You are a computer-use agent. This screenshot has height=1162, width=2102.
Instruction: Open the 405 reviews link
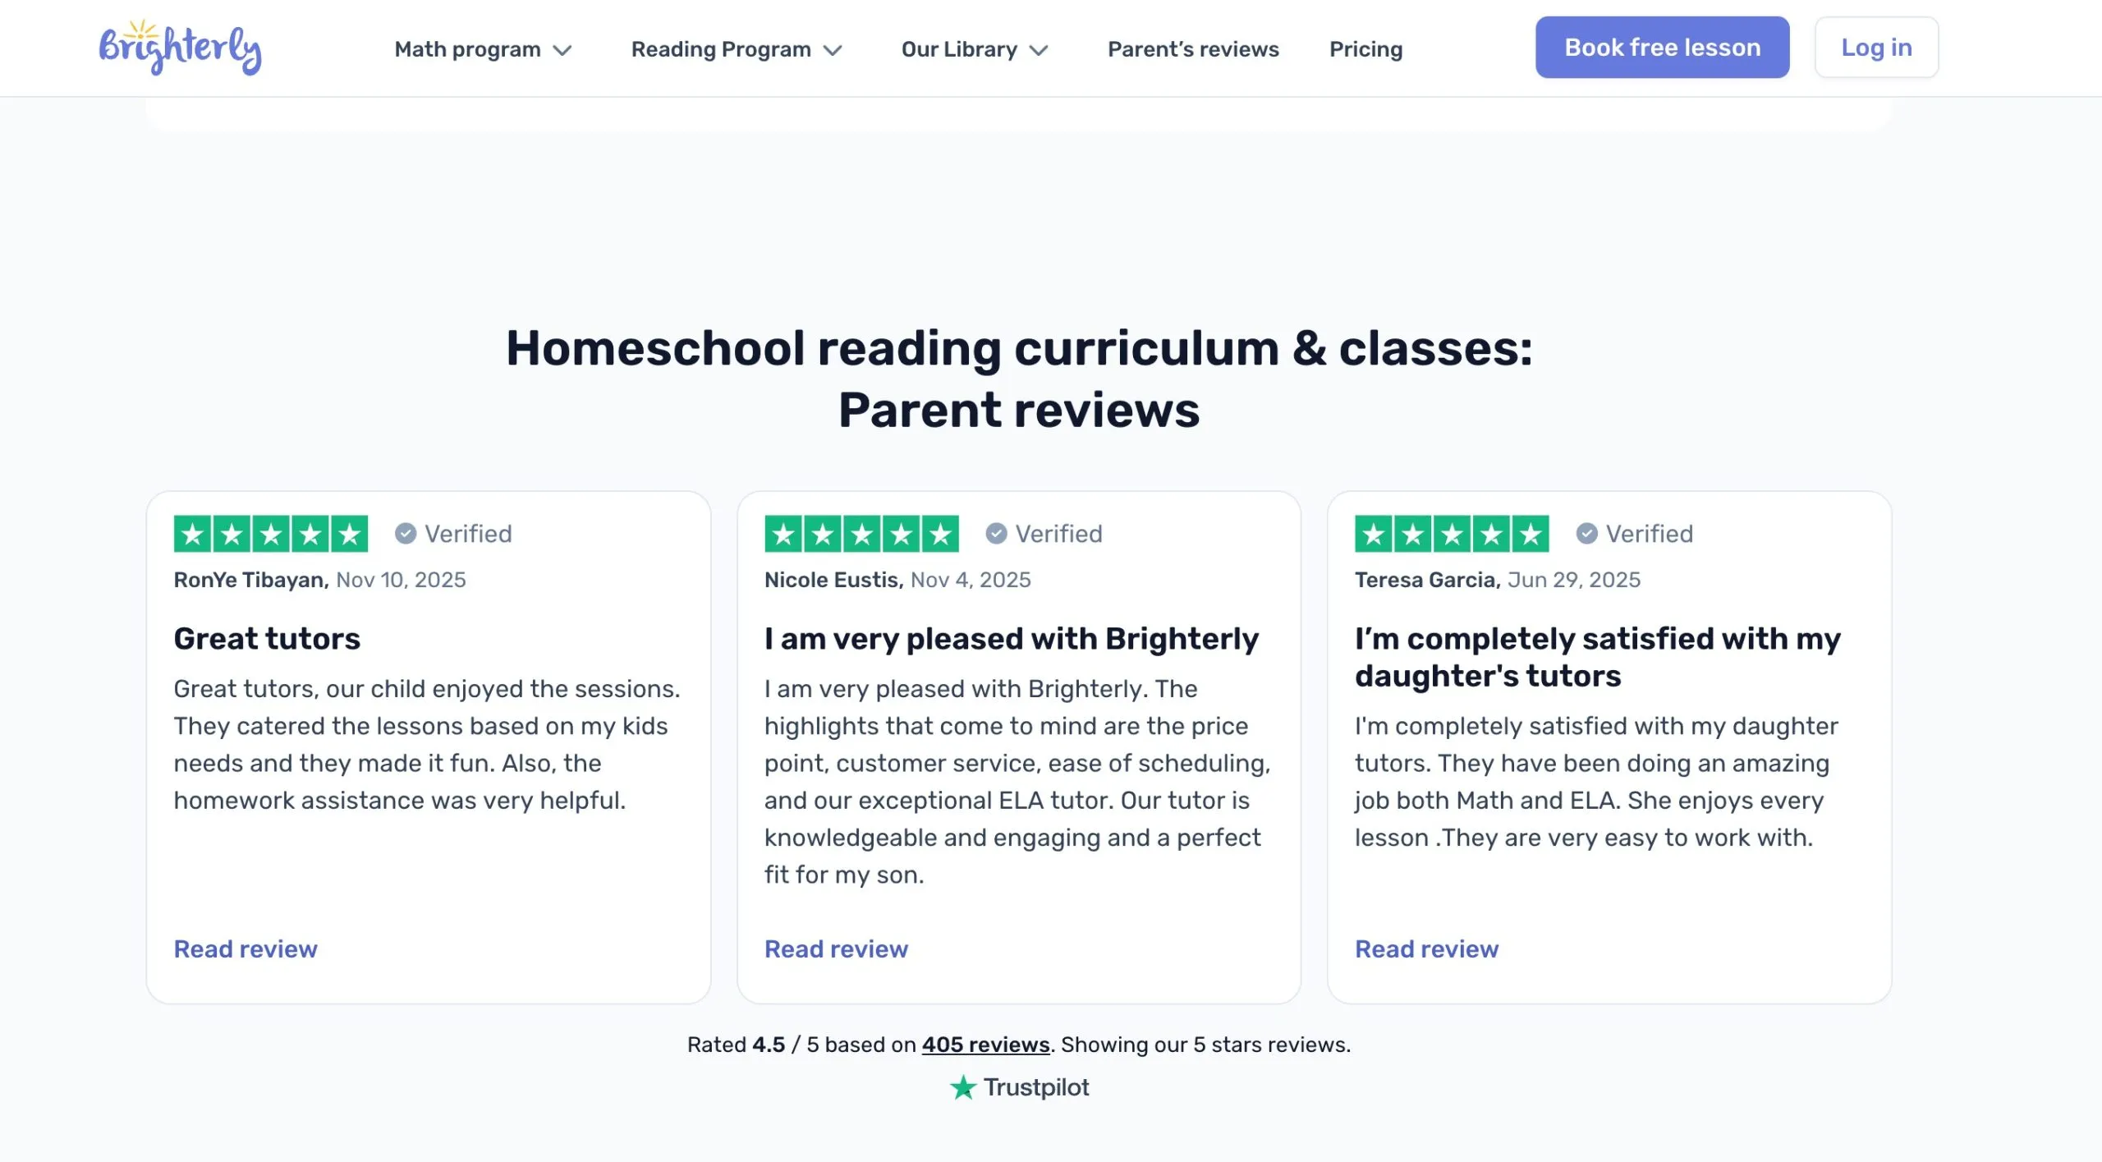tap(985, 1045)
